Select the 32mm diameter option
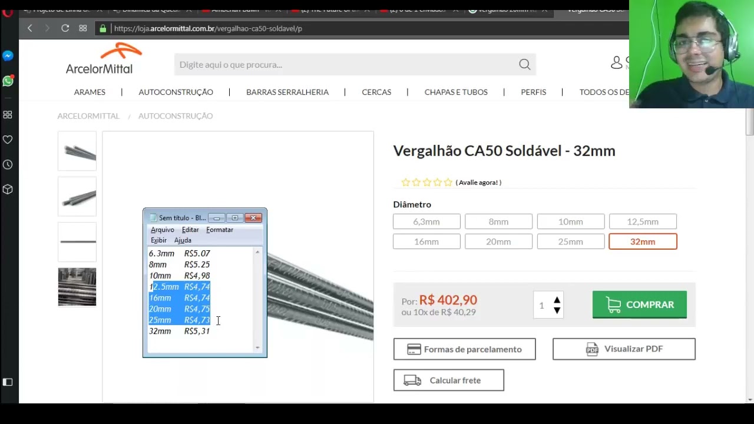 [643, 242]
